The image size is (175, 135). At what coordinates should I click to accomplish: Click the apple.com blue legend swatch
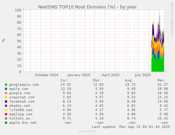coord(6,89)
